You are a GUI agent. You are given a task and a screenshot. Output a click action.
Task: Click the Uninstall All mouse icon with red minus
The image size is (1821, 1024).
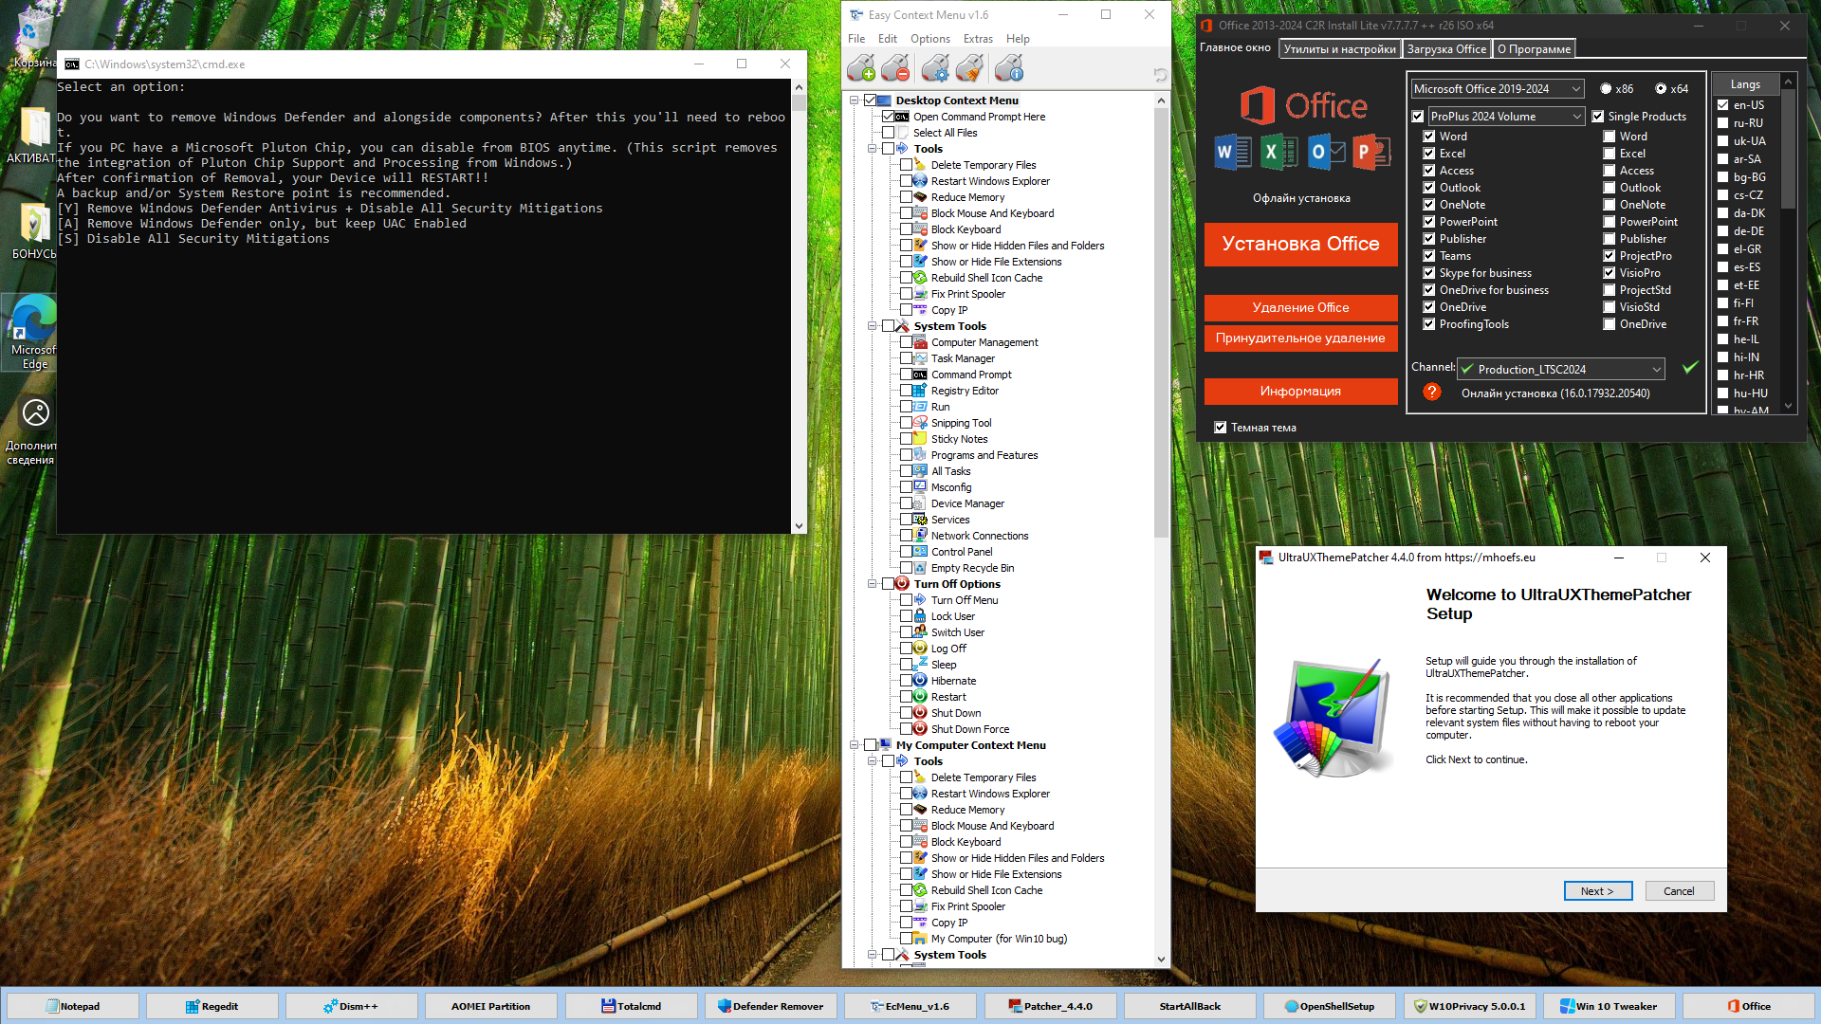point(895,68)
